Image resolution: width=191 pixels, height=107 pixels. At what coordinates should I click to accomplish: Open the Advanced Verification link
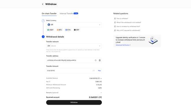click(123, 45)
